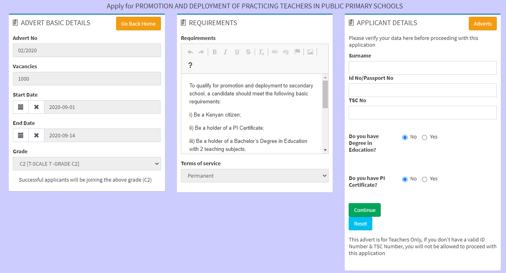Select Yes for Degree in Education
The width and height of the screenshot is (506, 273).
pyautogui.click(x=425, y=137)
